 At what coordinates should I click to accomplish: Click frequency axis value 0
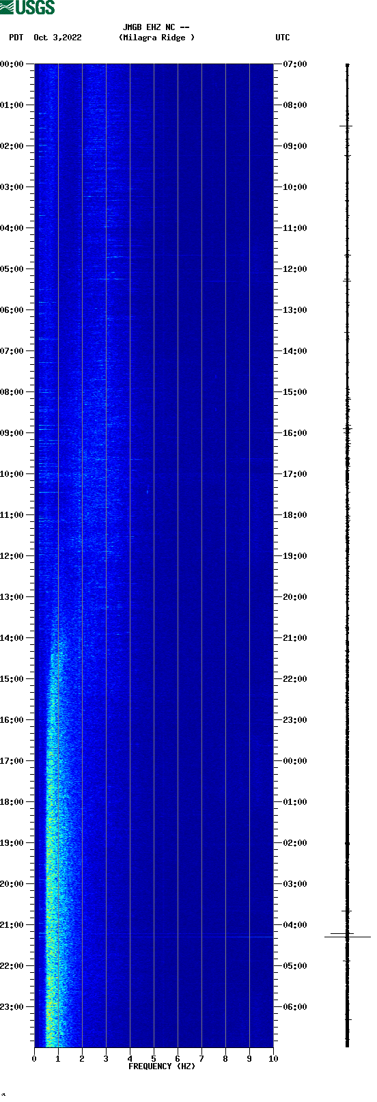34,1059
